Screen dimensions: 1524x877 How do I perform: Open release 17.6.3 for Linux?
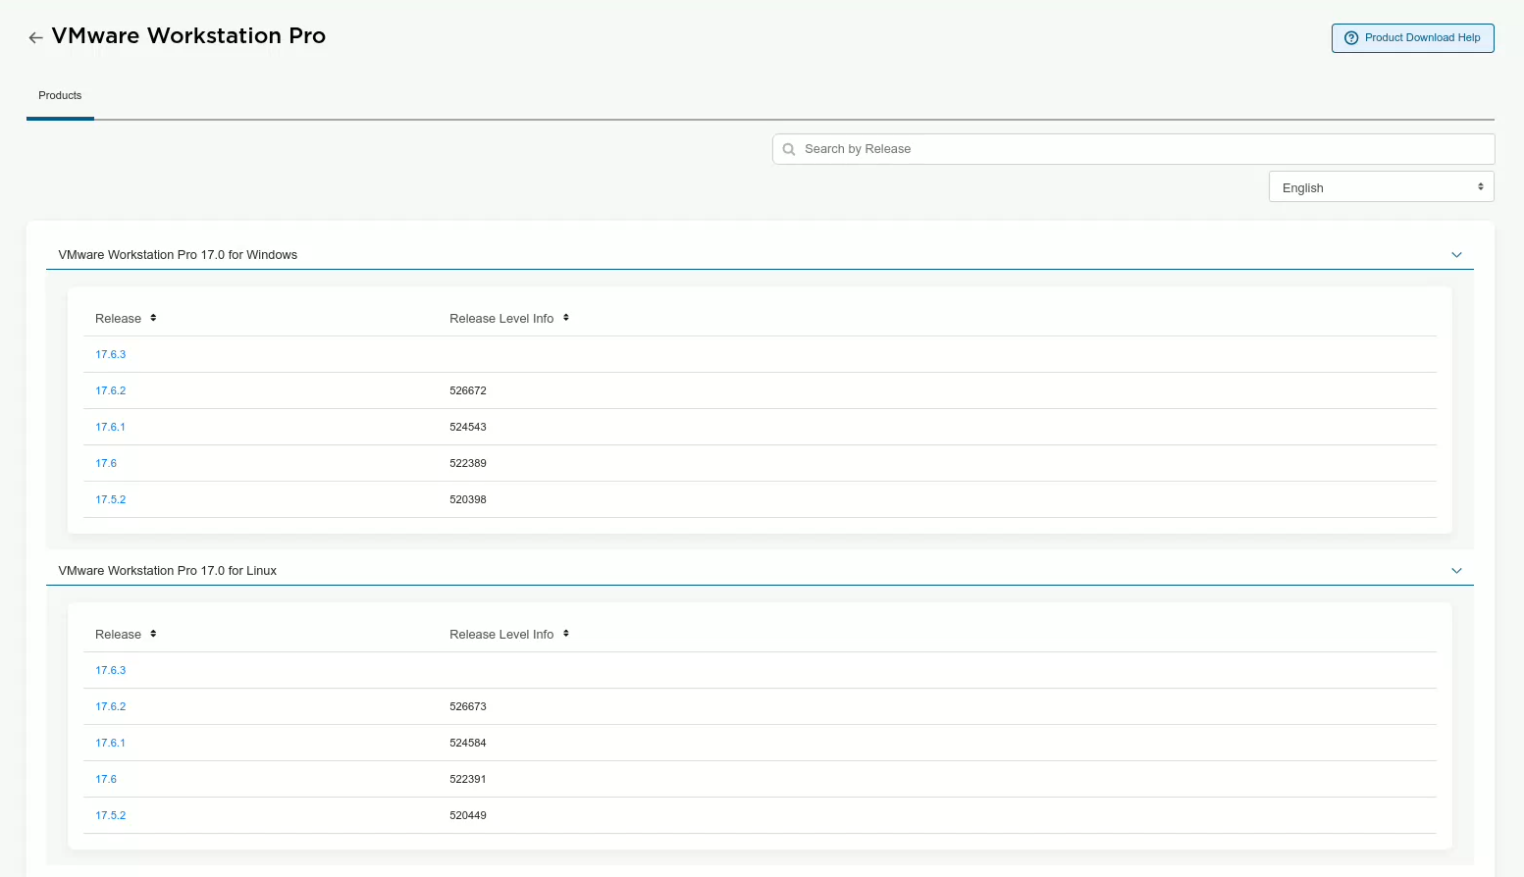(x=110, y=670)
